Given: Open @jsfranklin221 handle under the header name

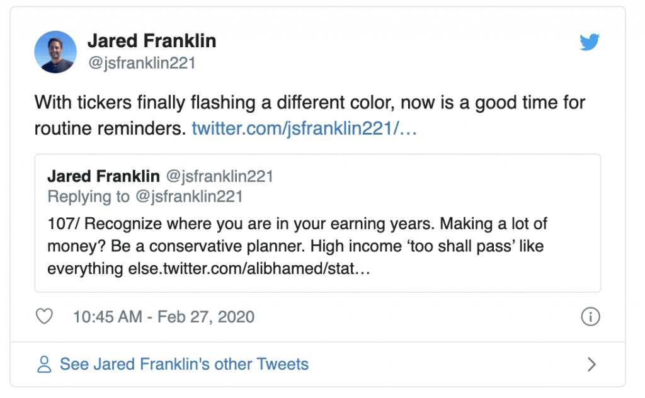Looking at the screenshot, I should 141,63.
